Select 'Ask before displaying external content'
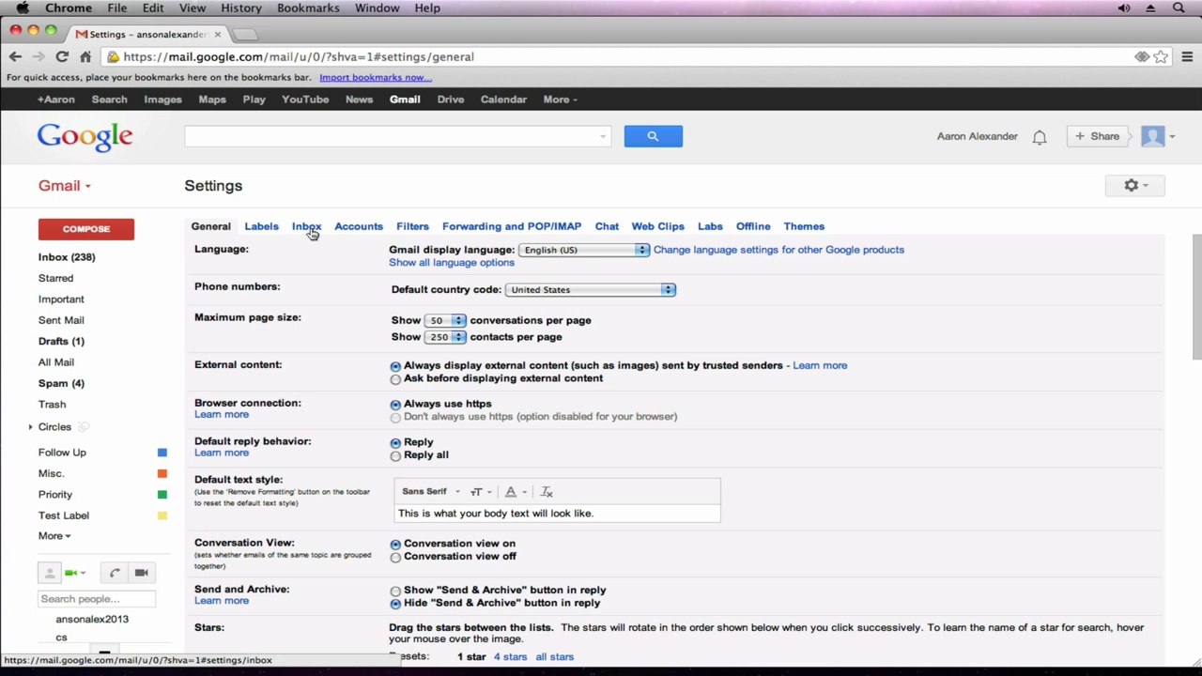This screenshot has width=1202, height=676. pyautogui.click(x=395, y=379)
